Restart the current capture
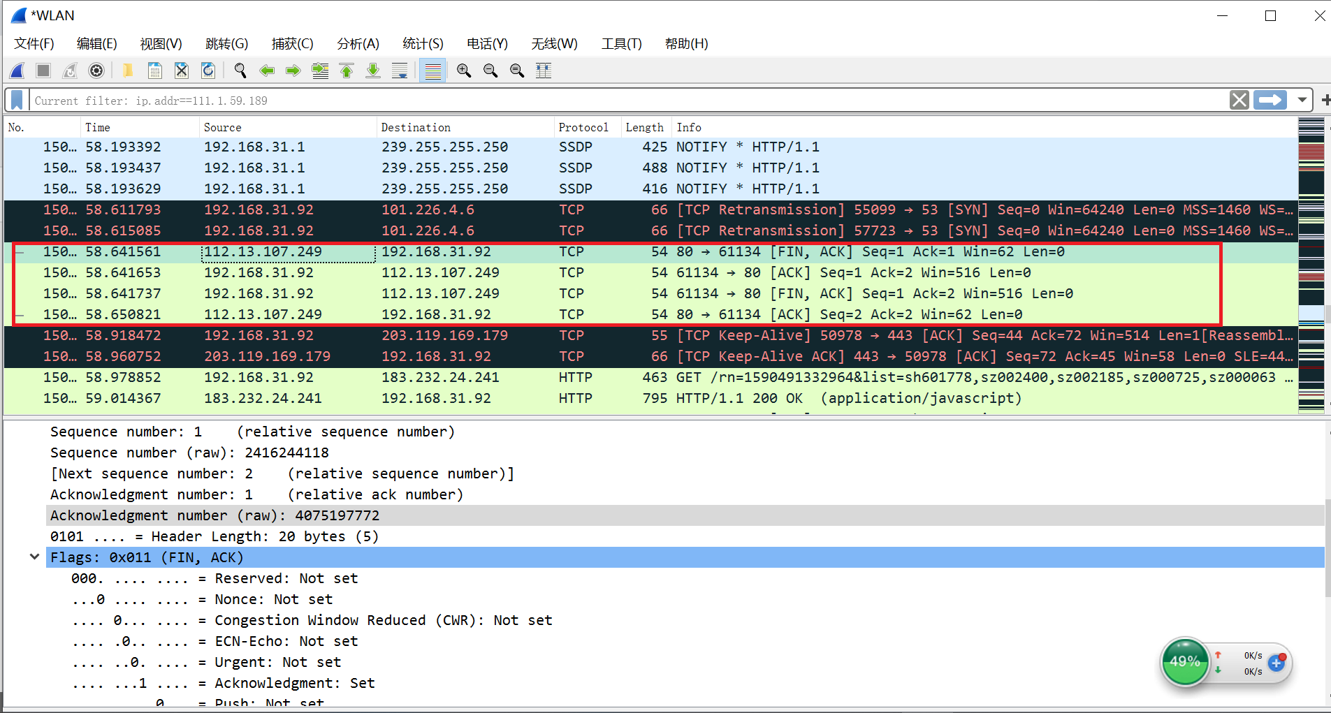1331x713 pixels. coord(69,70)
